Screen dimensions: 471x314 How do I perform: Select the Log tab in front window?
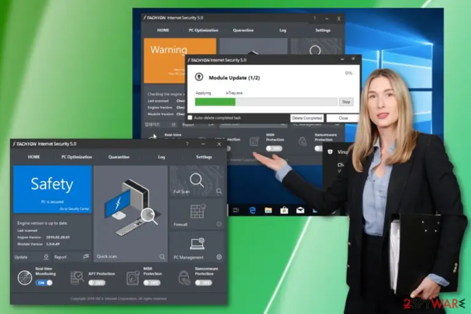click(161, 157)
